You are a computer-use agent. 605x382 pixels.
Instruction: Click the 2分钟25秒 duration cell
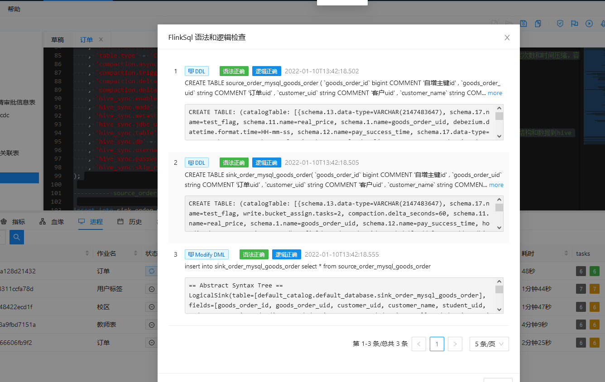point(537,343)
